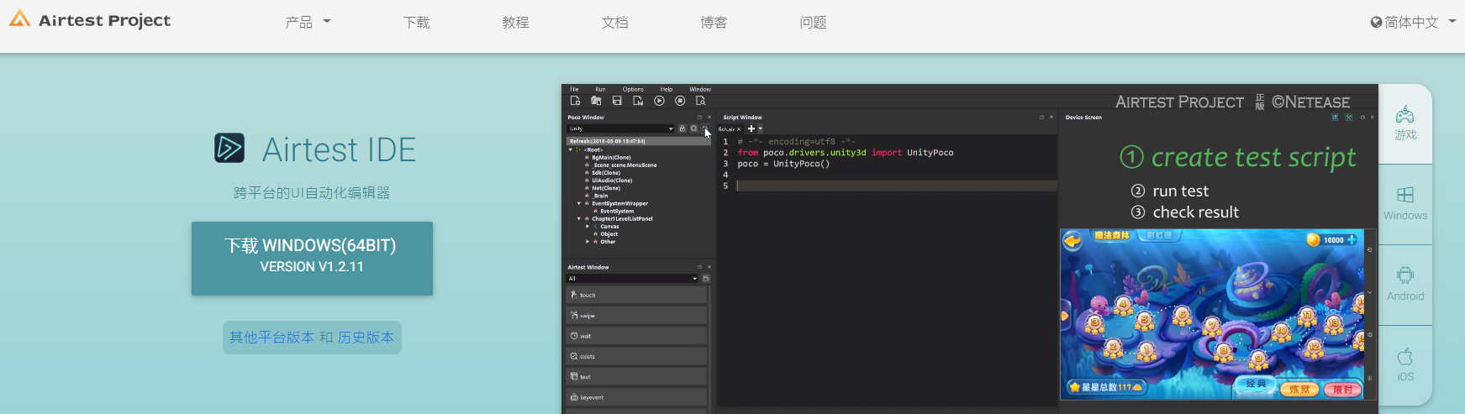Open the File menu in the IDE
The height and width of the screenshot is (414, 1465).
(x=574, y=89)
